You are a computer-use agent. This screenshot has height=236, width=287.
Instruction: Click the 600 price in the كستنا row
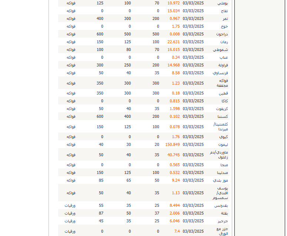tap(100, 116)
